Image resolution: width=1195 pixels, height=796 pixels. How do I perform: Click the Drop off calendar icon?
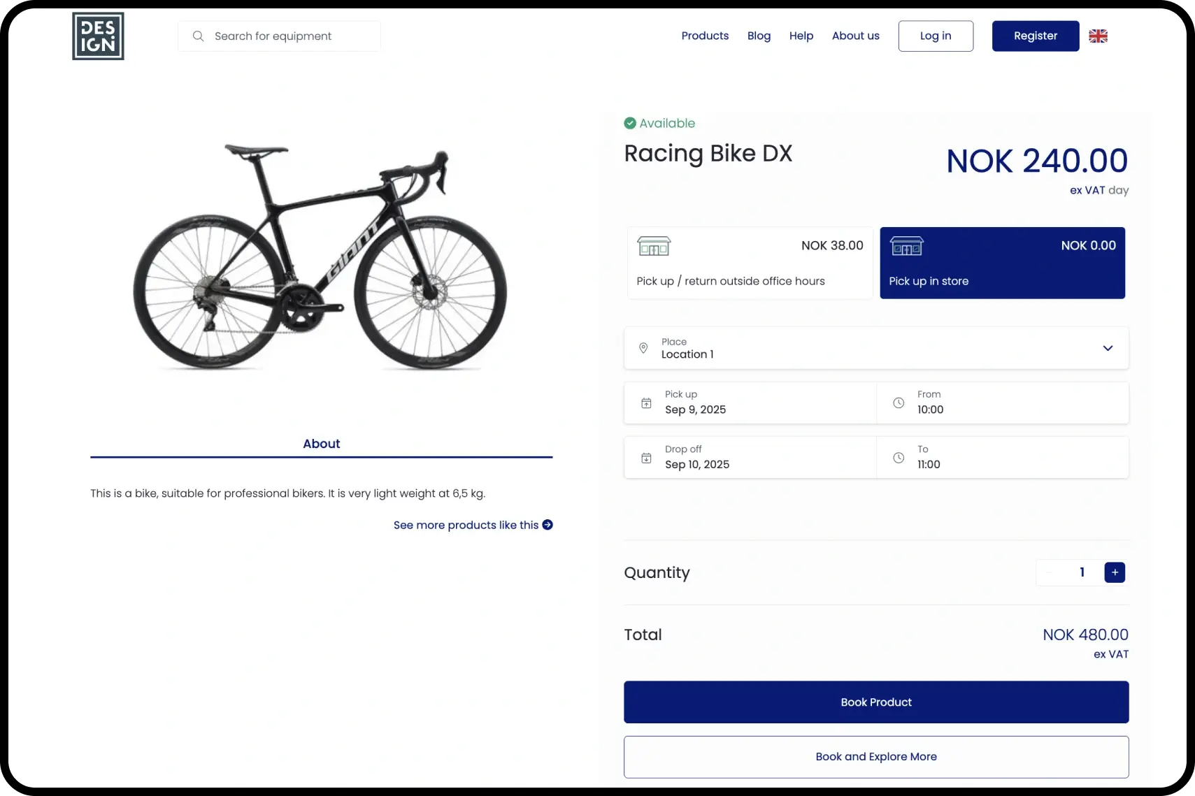(x=646, y=458)
